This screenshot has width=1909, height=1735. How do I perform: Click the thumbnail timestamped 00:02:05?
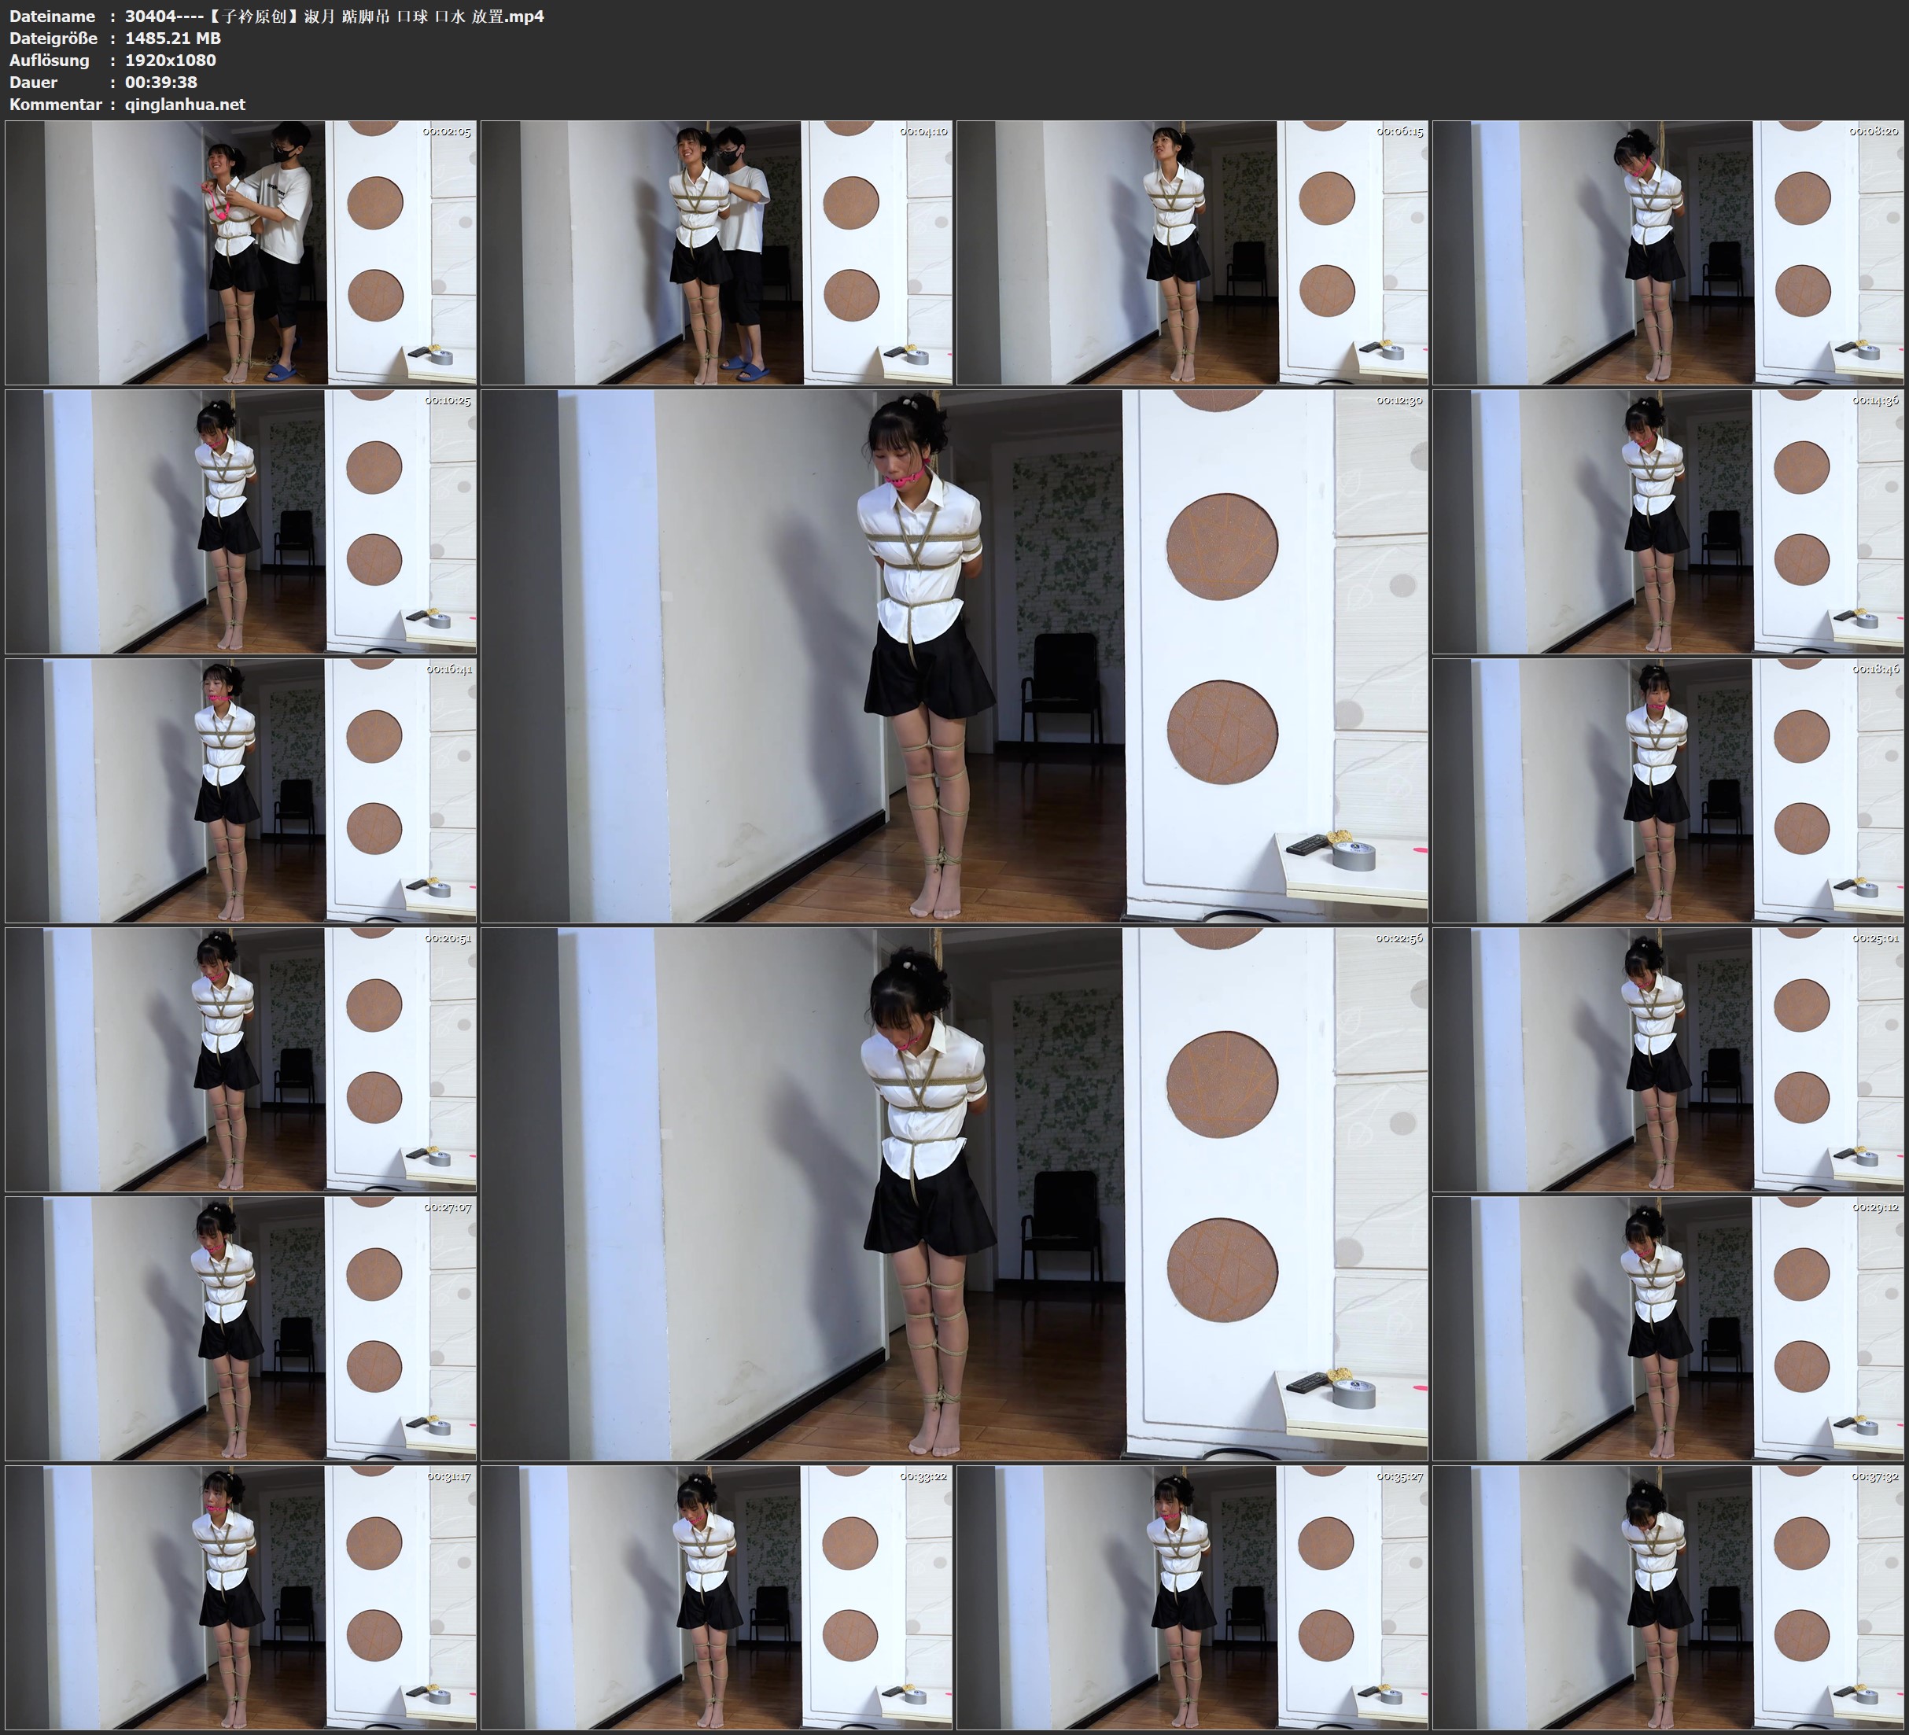tap(241, 252)
